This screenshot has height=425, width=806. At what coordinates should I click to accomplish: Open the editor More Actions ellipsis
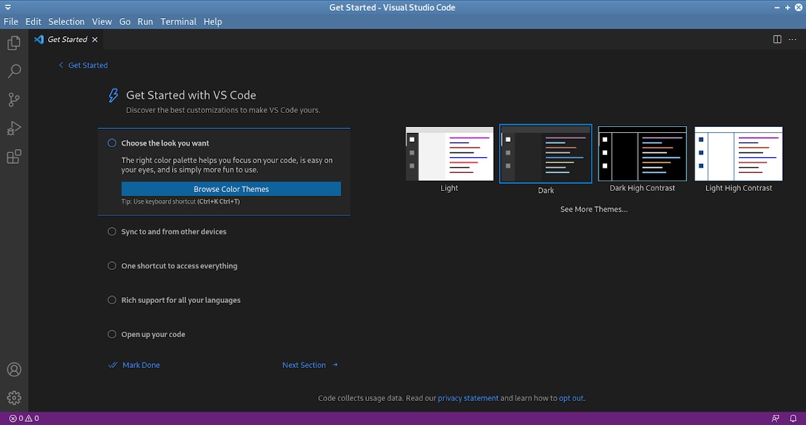pos(792,40)
